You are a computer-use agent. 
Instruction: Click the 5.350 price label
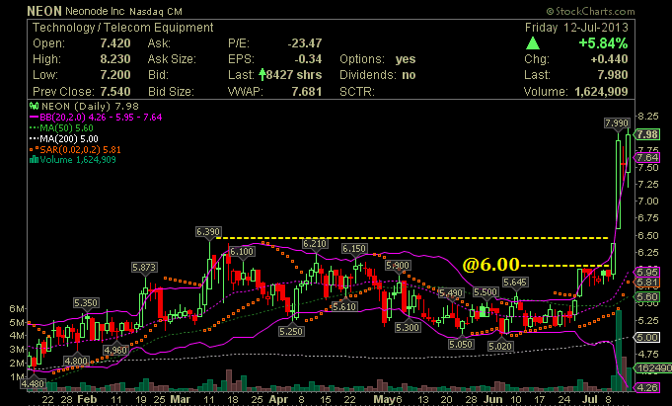(85, 303)
